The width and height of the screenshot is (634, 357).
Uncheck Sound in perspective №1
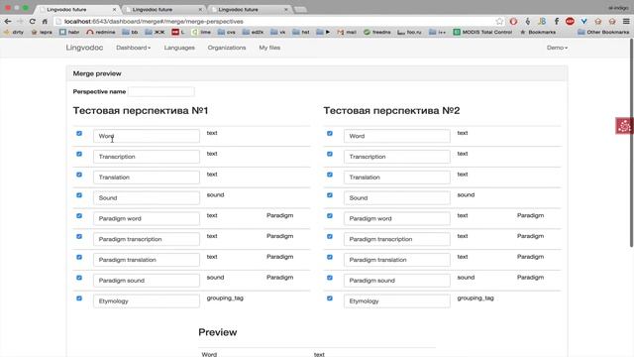click(x=79, y=195)
